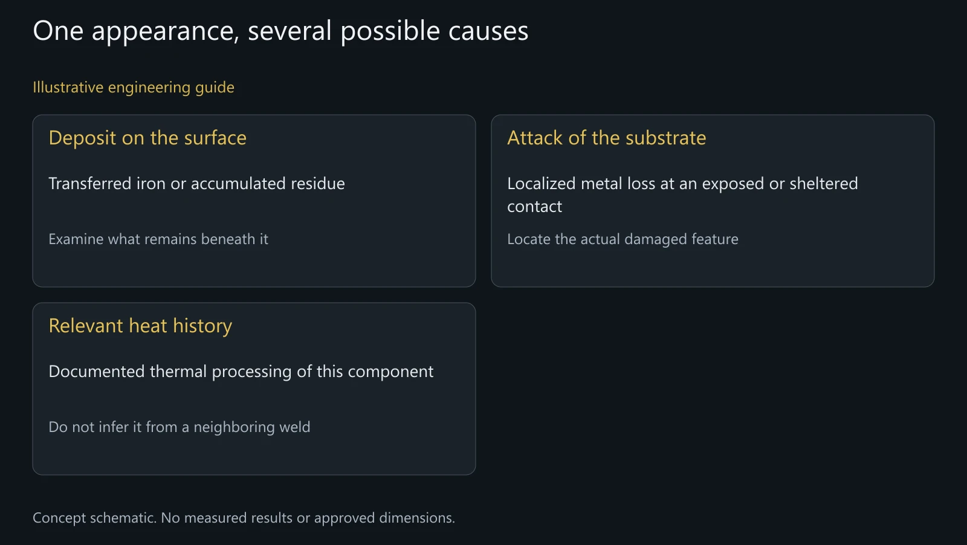Click the word 'weld' in heat history card
The width and height of the screenshot is (967, 545).
click(x=294, y=427)
